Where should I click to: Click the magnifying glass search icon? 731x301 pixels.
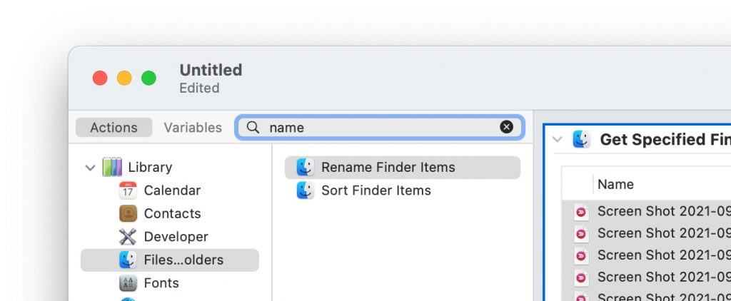pyautogui.click(x=253, y=127)
